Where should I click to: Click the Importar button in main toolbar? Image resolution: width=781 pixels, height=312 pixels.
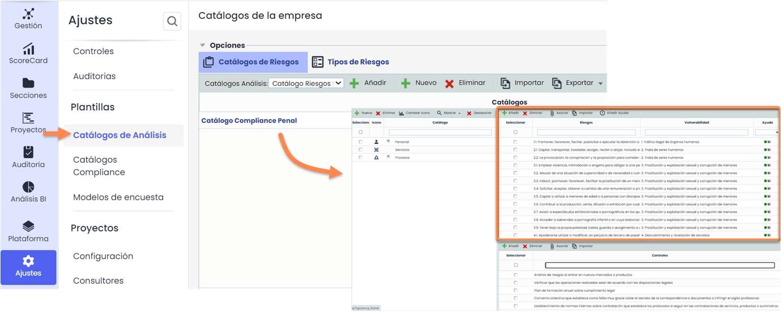tap(522, 83)
